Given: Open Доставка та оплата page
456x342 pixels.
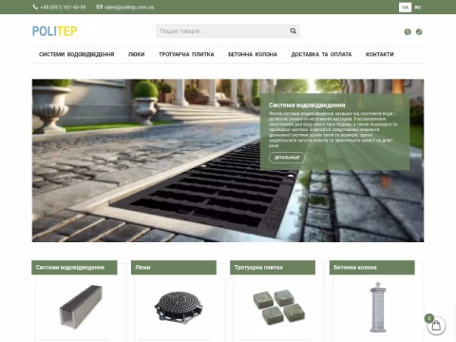Looking at the screenshot, I should [x=321, y=54].
